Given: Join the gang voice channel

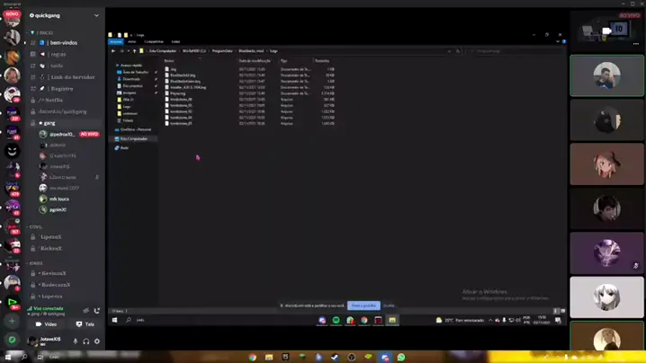Looking at the screenshot, I should click(x=50, y=122).
